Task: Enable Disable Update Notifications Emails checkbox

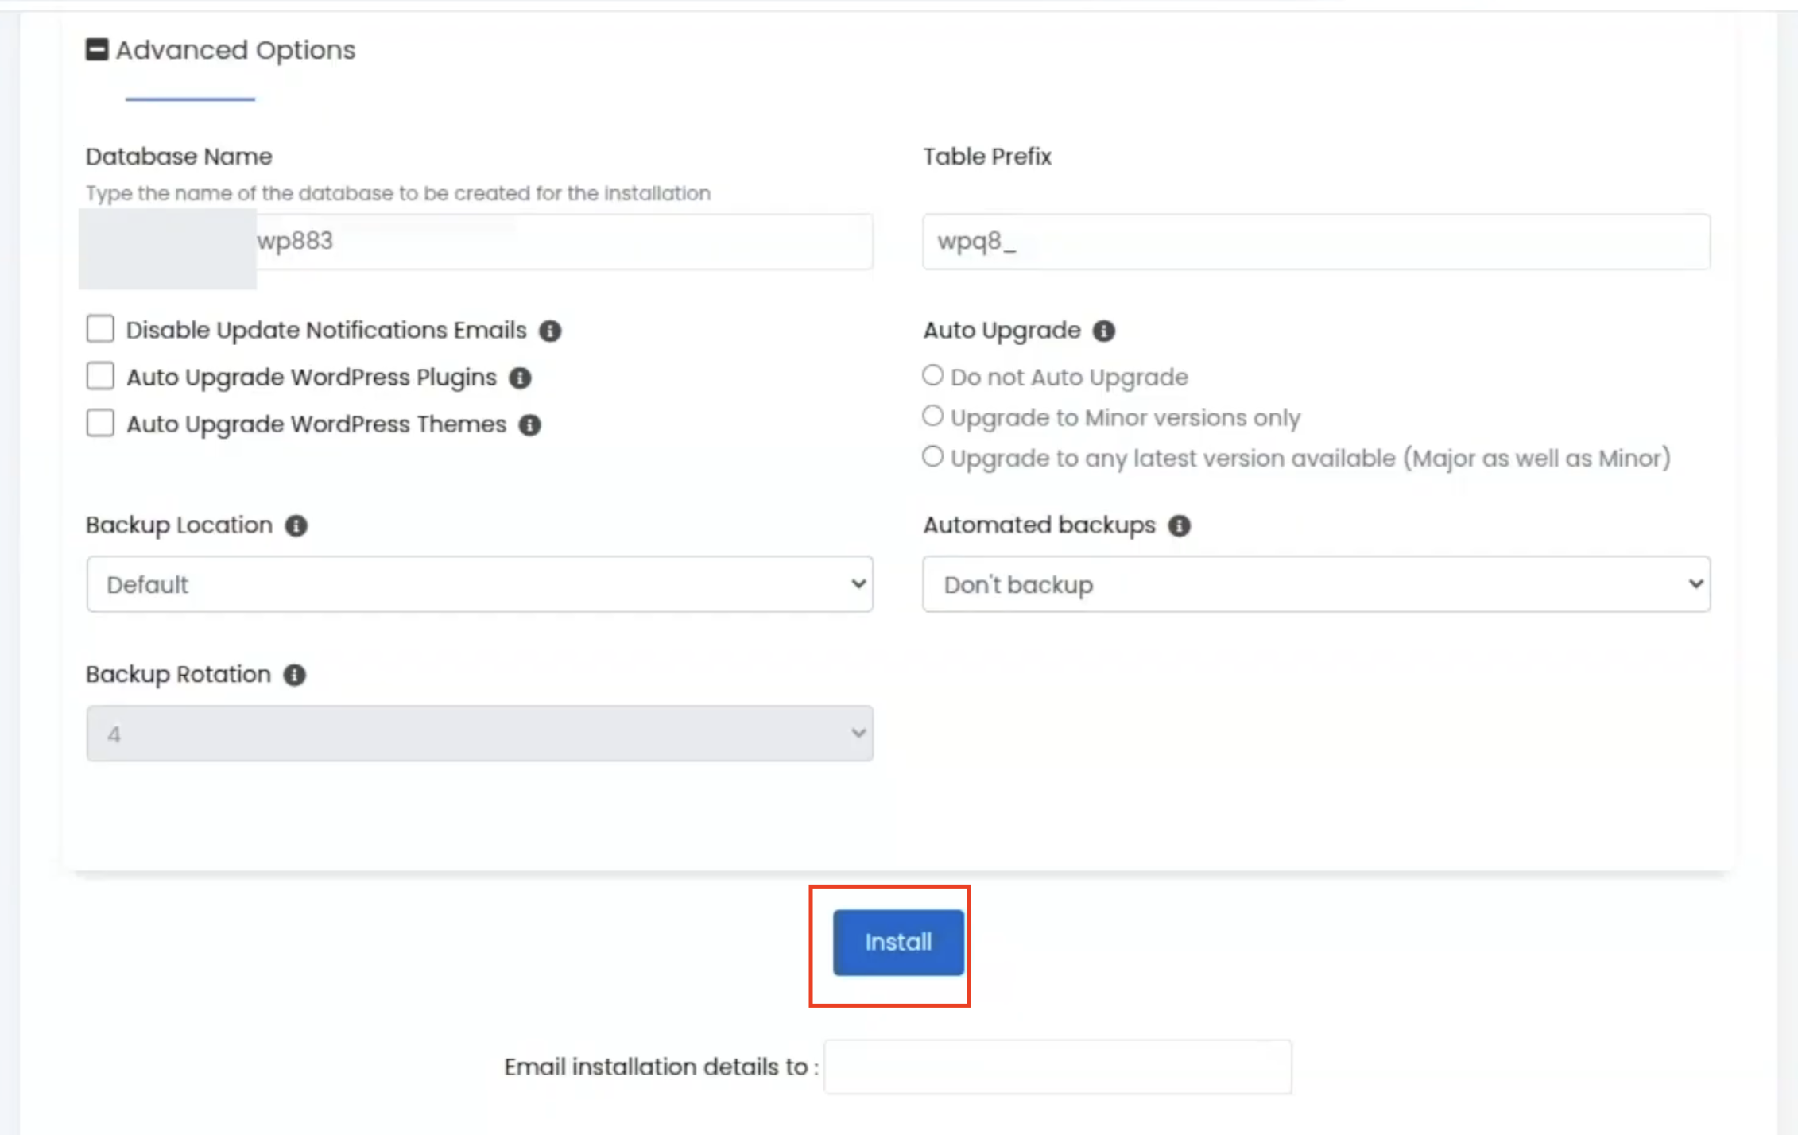Action: coord(100,328)
